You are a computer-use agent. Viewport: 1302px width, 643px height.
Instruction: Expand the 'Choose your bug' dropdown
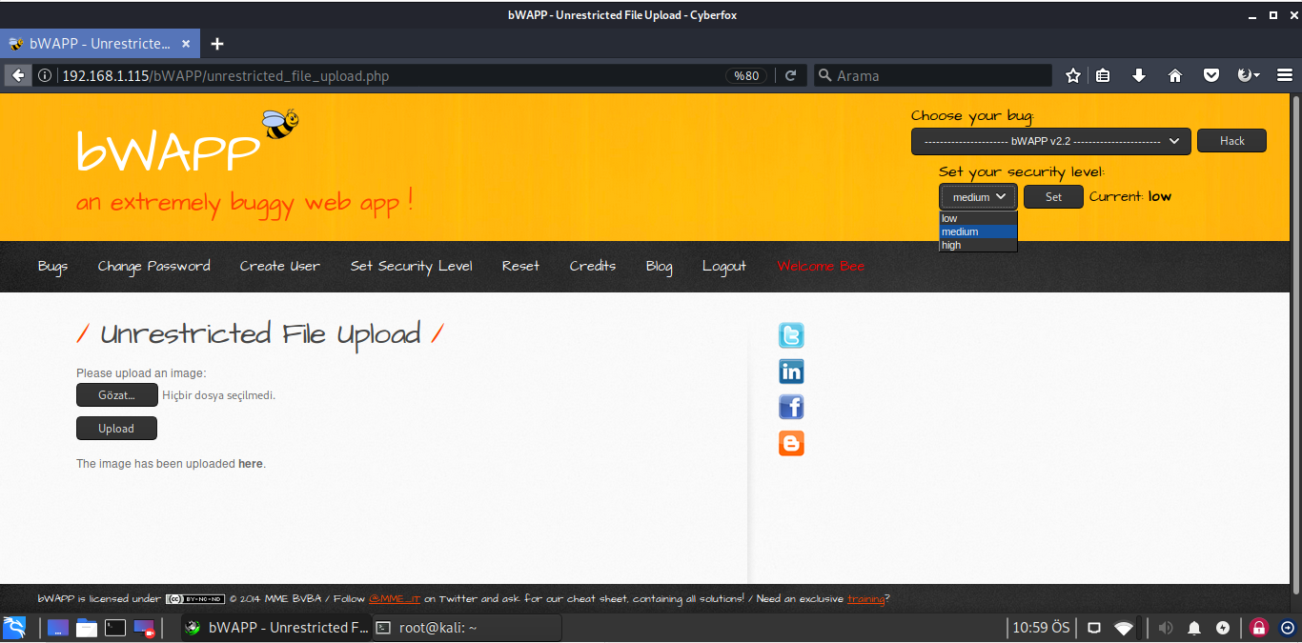[1051, 141]
